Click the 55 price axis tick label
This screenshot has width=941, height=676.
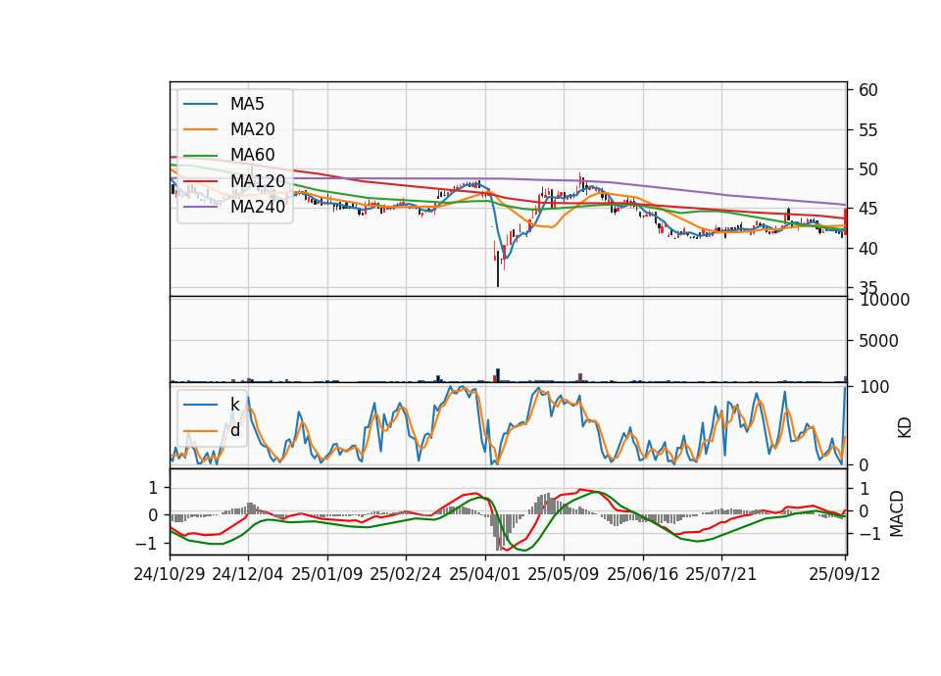(868, 130)
